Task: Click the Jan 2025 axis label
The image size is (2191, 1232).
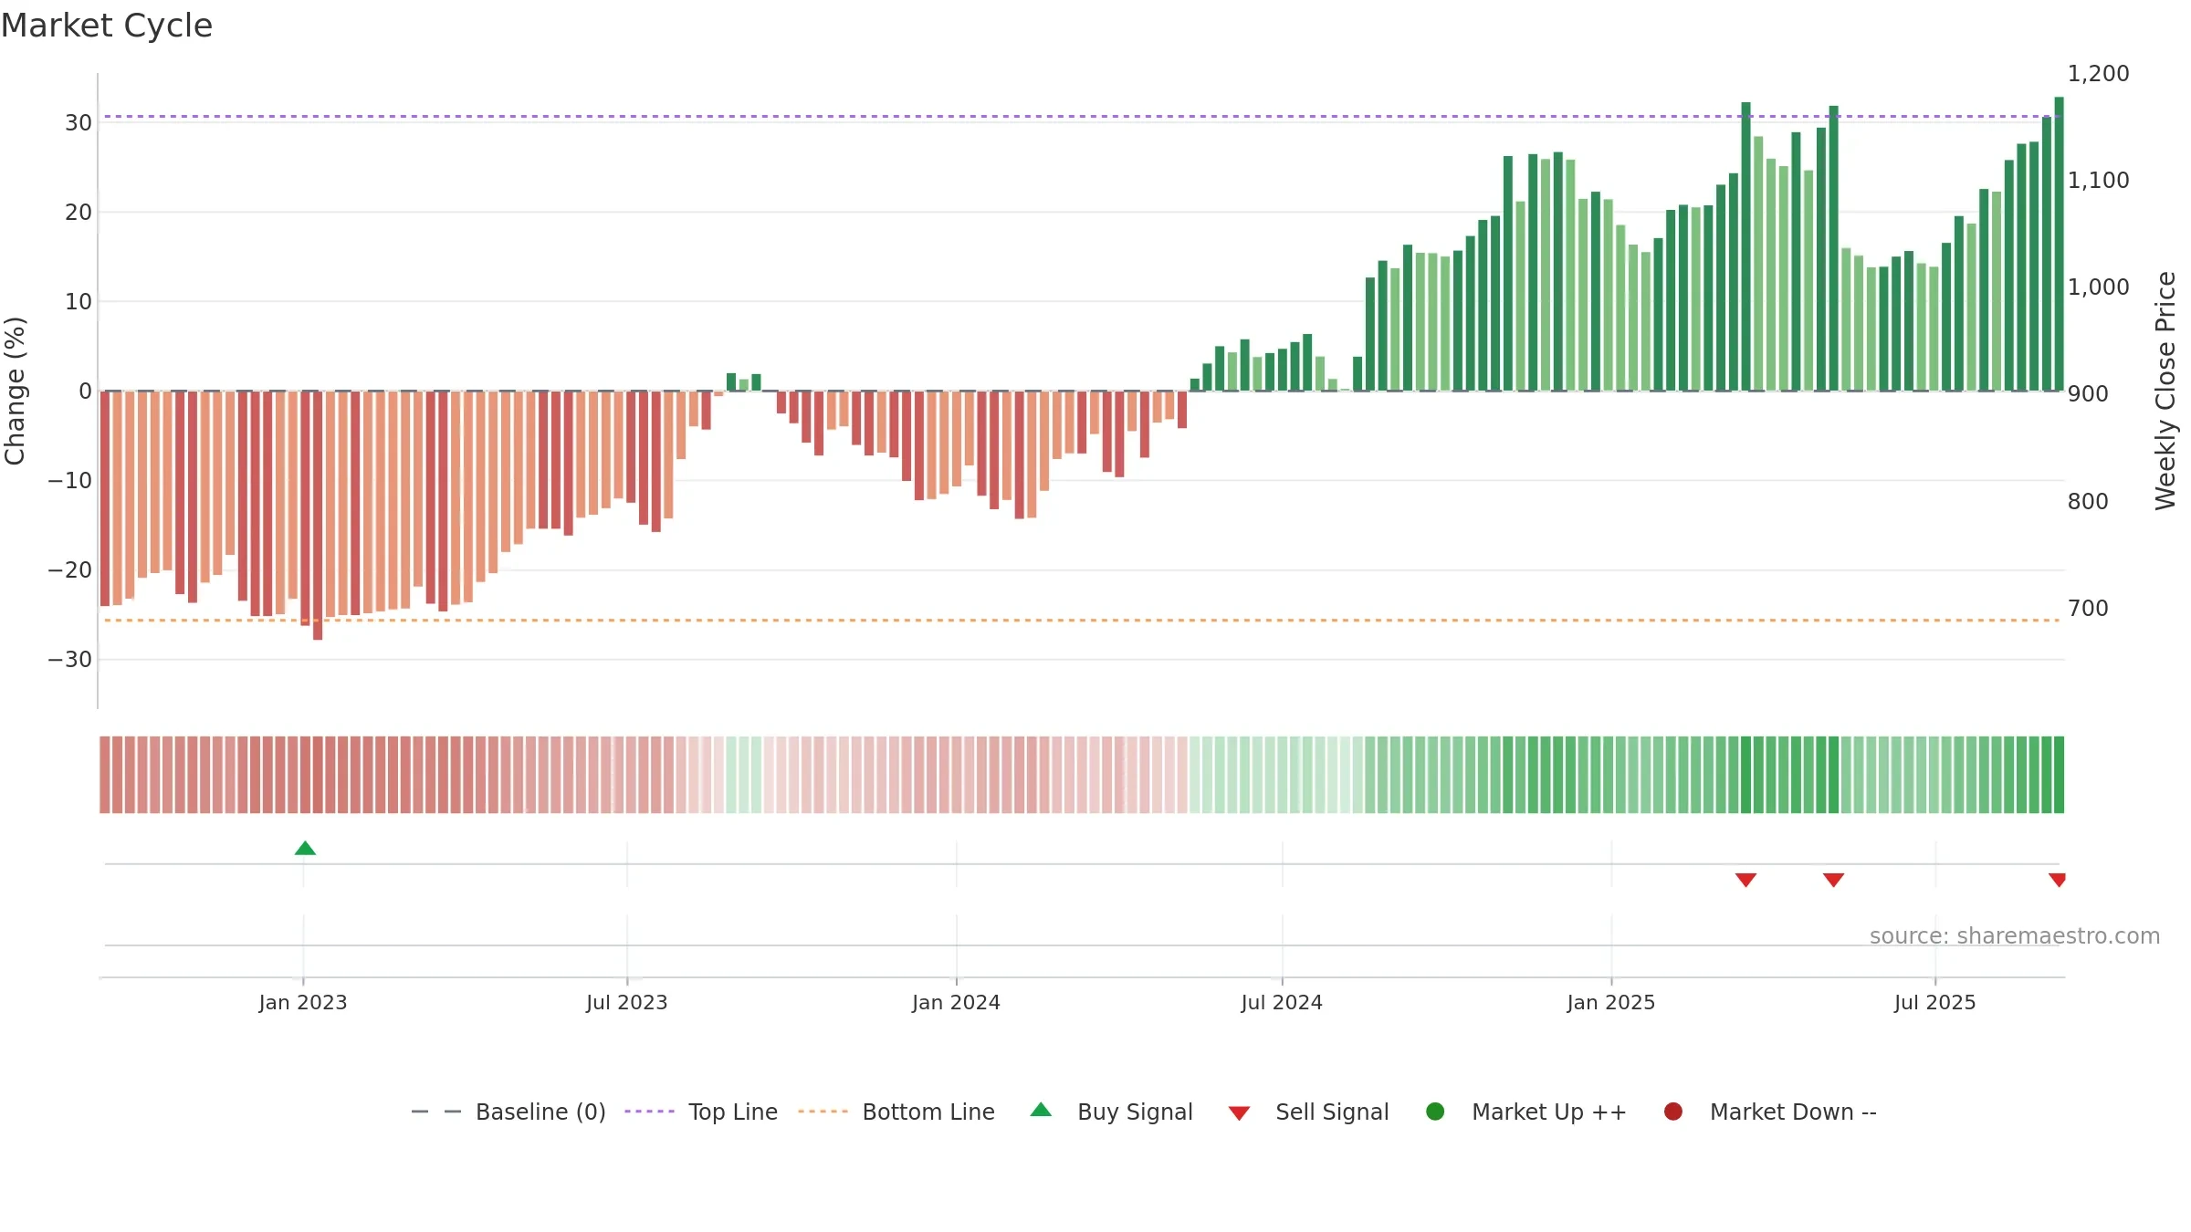Action: pos(1610,1002)
